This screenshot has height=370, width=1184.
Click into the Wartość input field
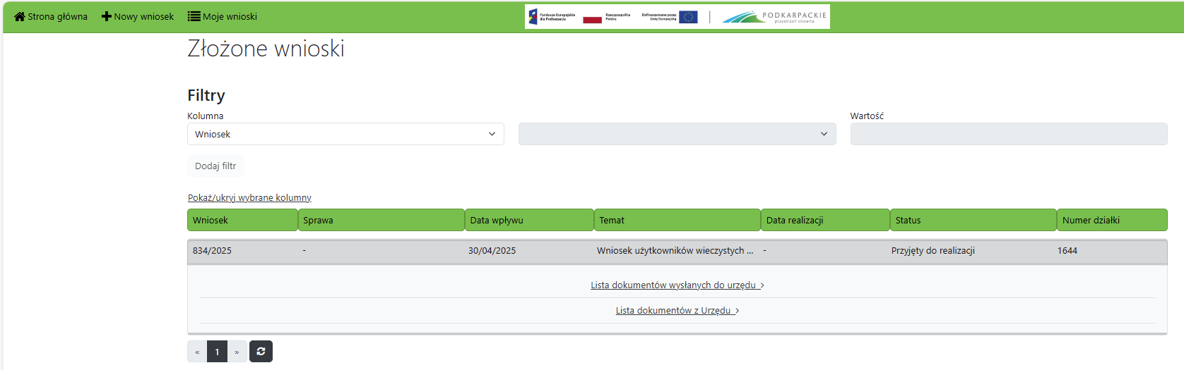(1008, 134)
